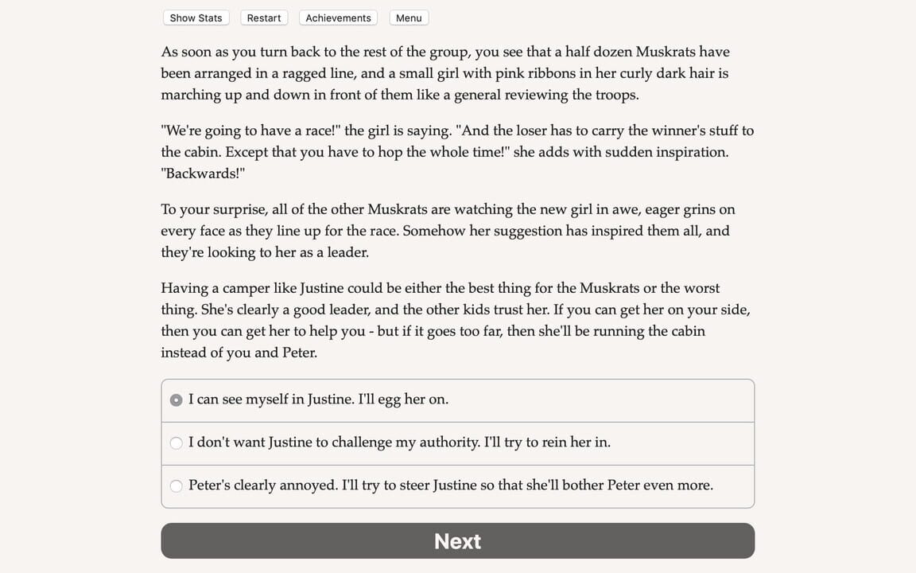Click the words "they're looking to her as a leader"
Viewport: 916px width, 573px height.
point(264,252)
